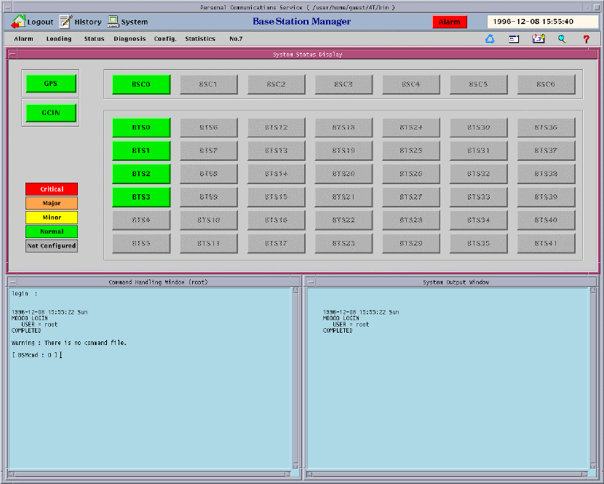Click System Output Window horizontal scrollbar left arrow
The image size is (604, 484).
(310, 474)
